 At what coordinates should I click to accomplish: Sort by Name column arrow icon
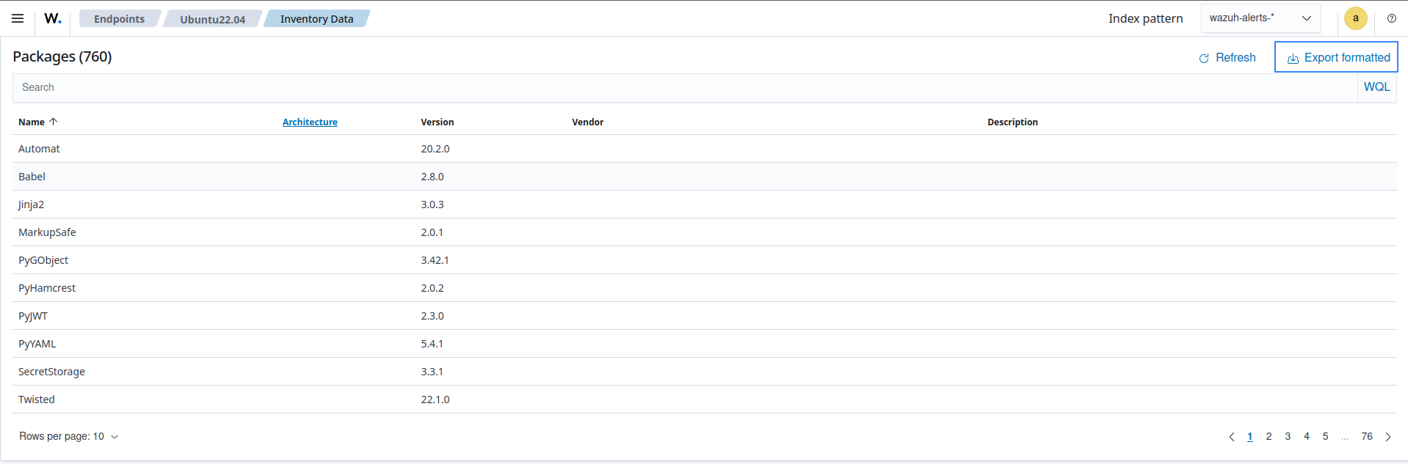click(54, 122)
